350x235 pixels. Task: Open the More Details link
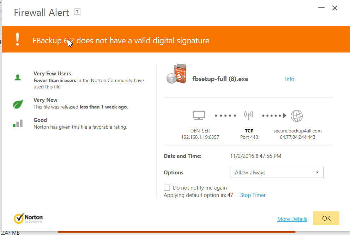tap(292, 219)
